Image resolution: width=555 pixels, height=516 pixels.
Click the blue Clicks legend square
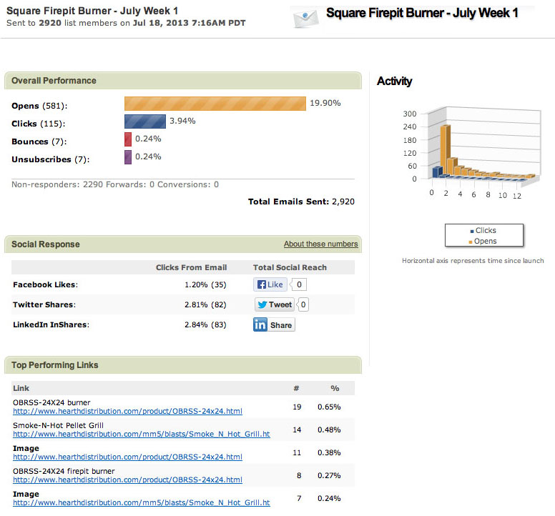coord(471,231)
